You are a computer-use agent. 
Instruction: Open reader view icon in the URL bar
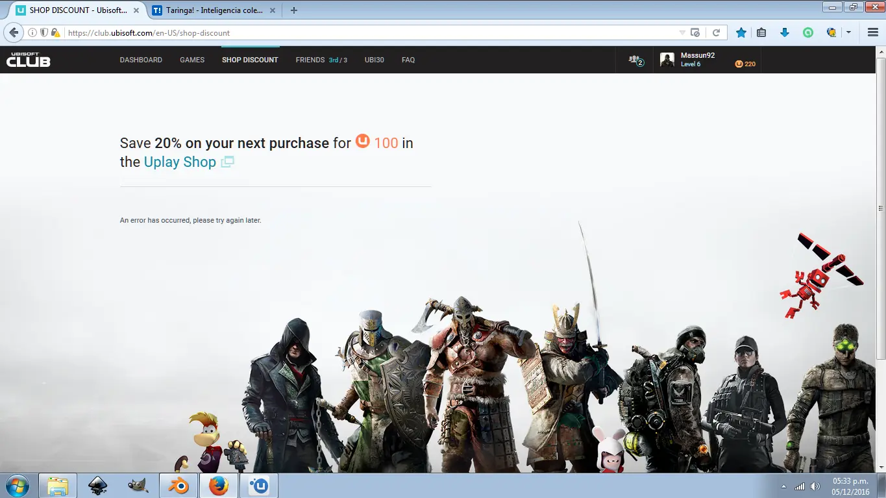[695, 32]
